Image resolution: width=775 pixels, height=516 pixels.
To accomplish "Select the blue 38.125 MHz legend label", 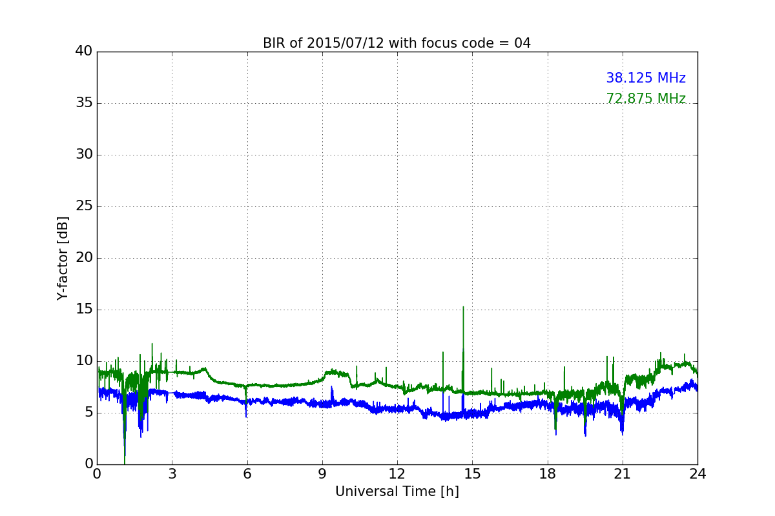I will (x=646, y=78).
